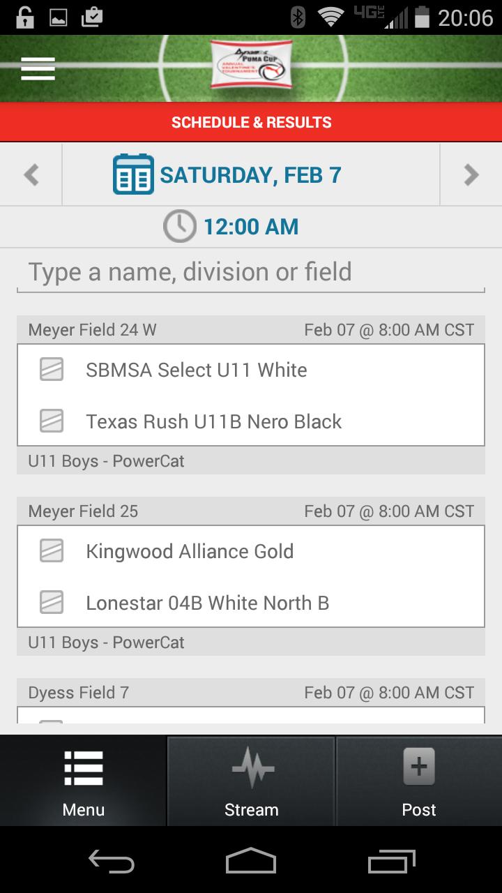The height and width of the screenshot is (893, 502).
Task: Tap the Android recent apps icon
Action: [x=391, y=862]
